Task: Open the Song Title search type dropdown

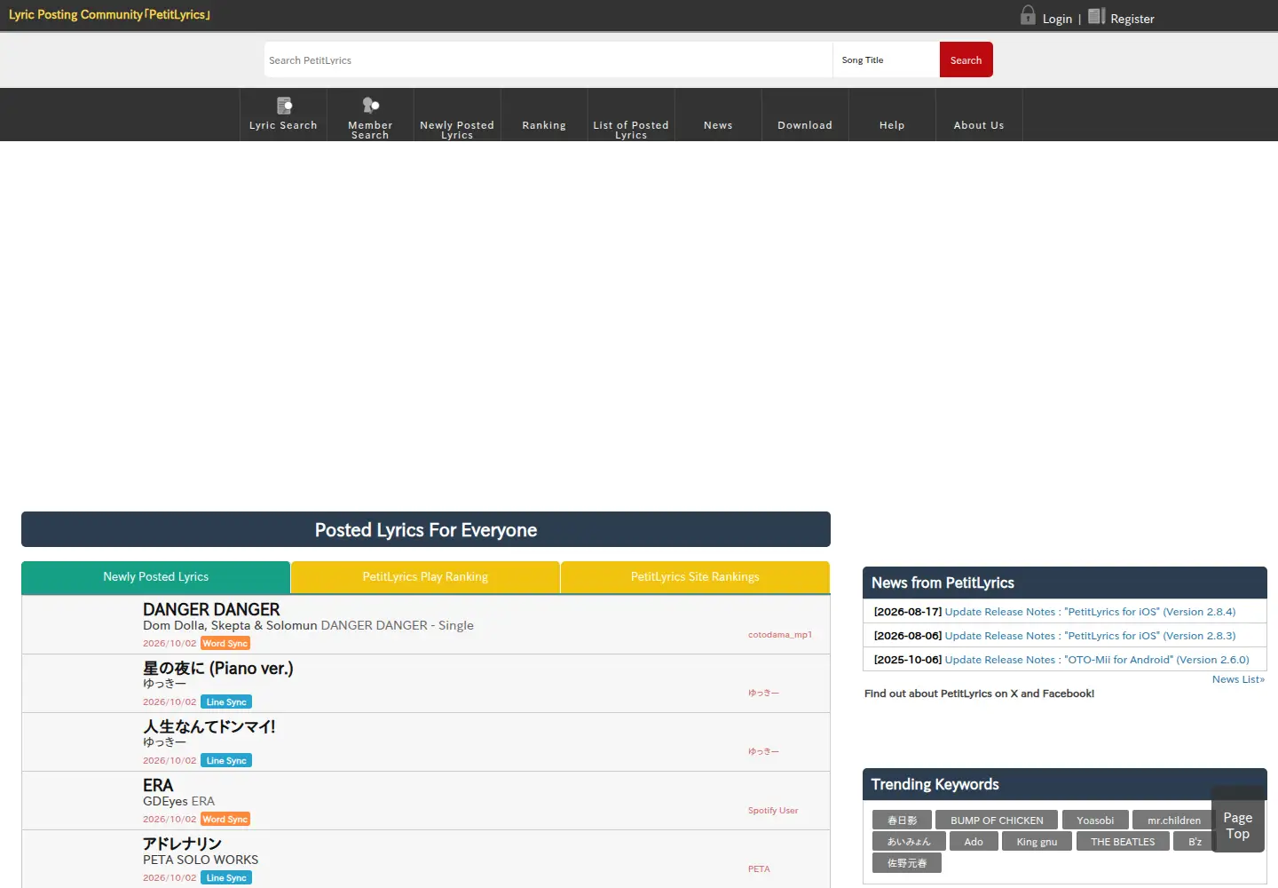Action: point(886,59)
